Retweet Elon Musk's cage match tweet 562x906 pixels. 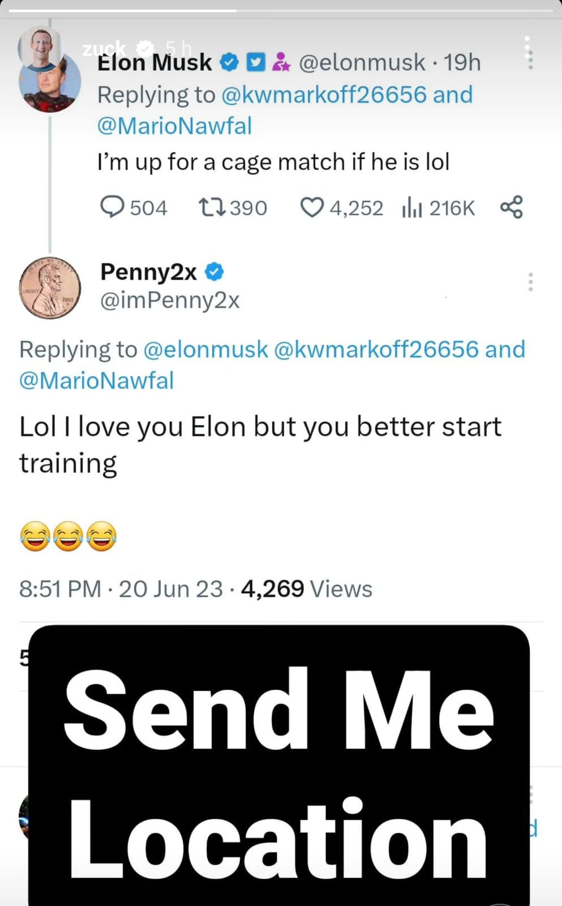pyautogui.click(x=213, y=207)
